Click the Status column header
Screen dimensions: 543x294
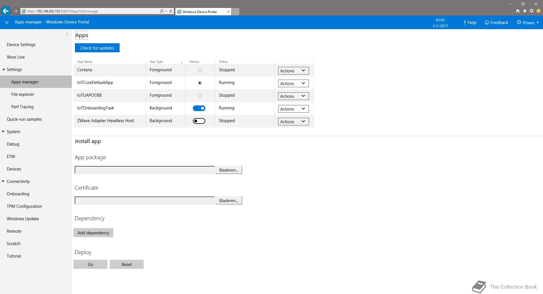pyautogui.click(x=223, y=62)
